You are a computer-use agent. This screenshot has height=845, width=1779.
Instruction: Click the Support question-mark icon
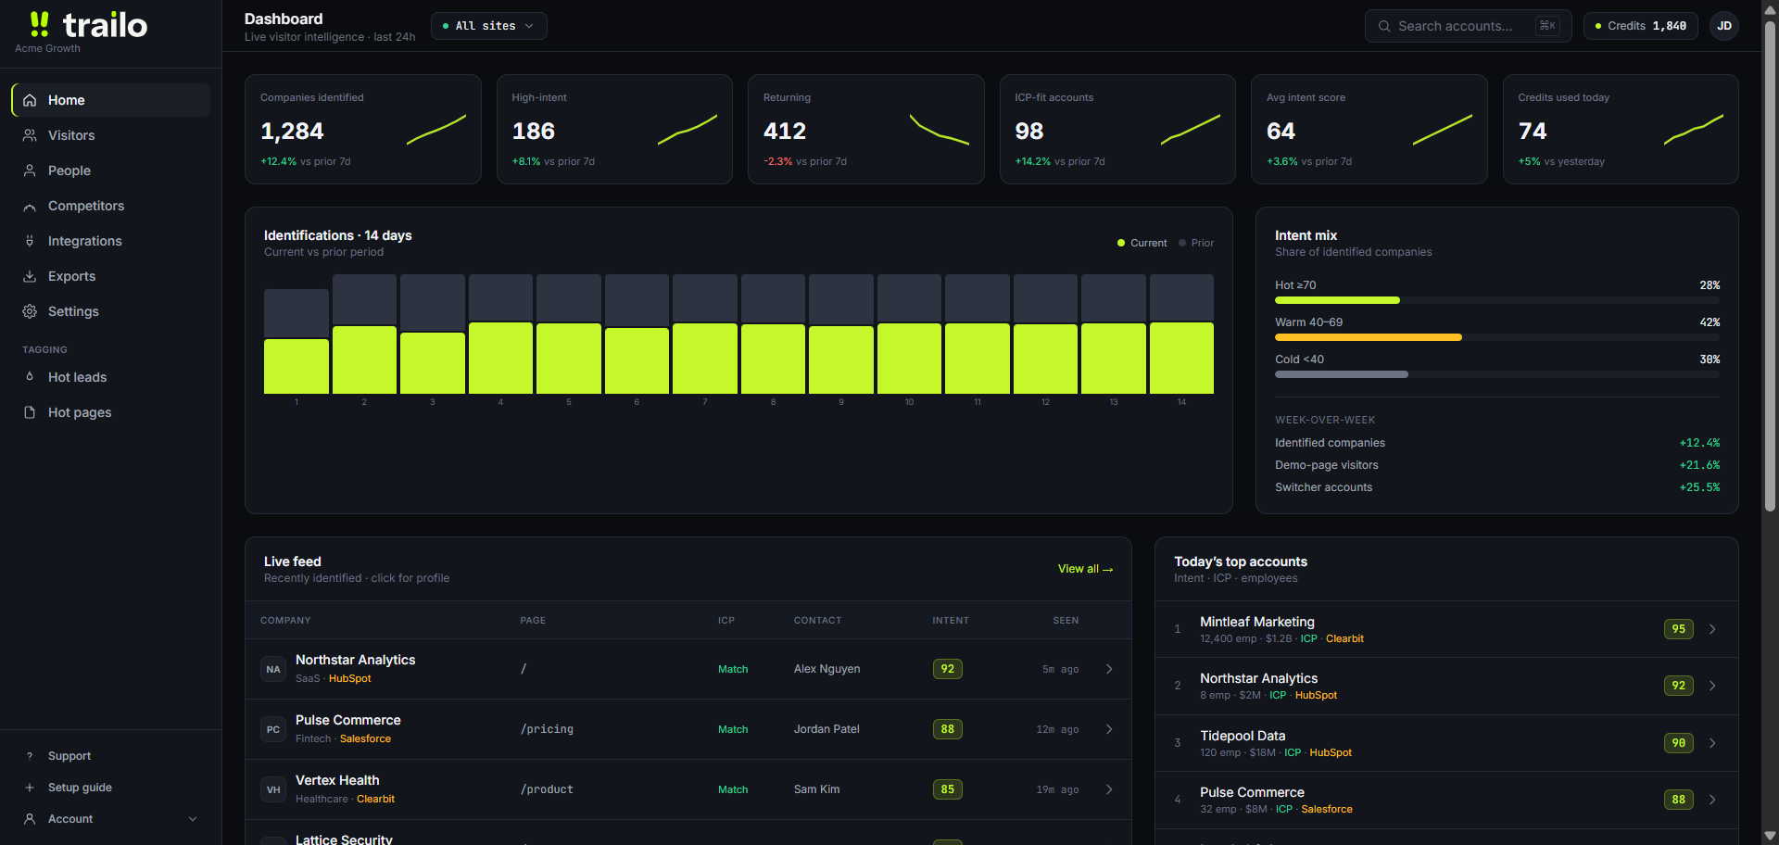(x=30, y=756)
